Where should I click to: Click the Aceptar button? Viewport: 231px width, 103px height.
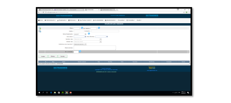[x=43, y=56]
